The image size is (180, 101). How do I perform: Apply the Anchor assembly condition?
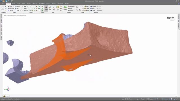tap(99, 11)
